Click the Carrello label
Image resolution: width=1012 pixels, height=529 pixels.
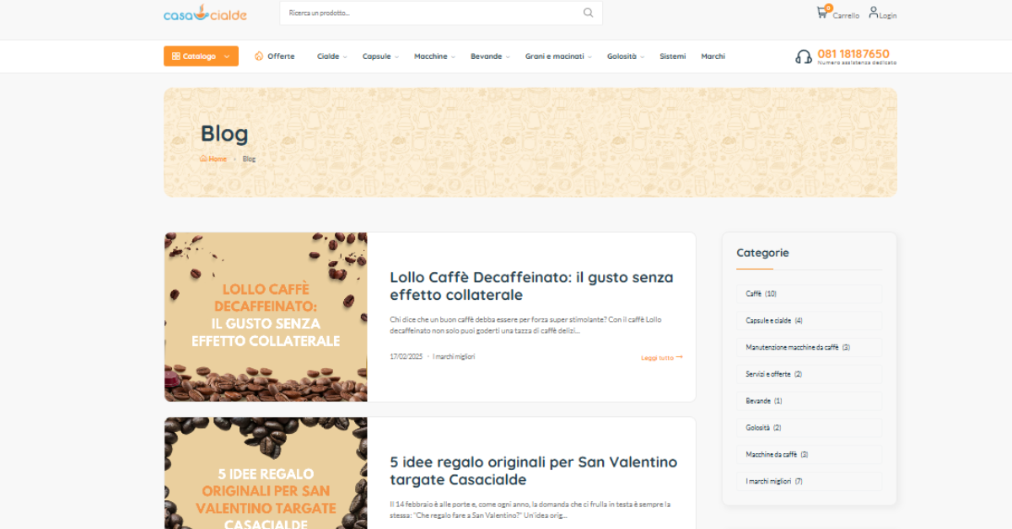pyautogui.click(x=846, y=15)
